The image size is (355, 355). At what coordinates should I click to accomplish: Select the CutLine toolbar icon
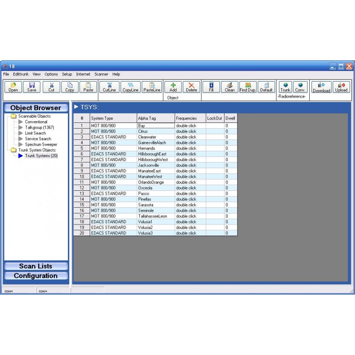[109, 87]
